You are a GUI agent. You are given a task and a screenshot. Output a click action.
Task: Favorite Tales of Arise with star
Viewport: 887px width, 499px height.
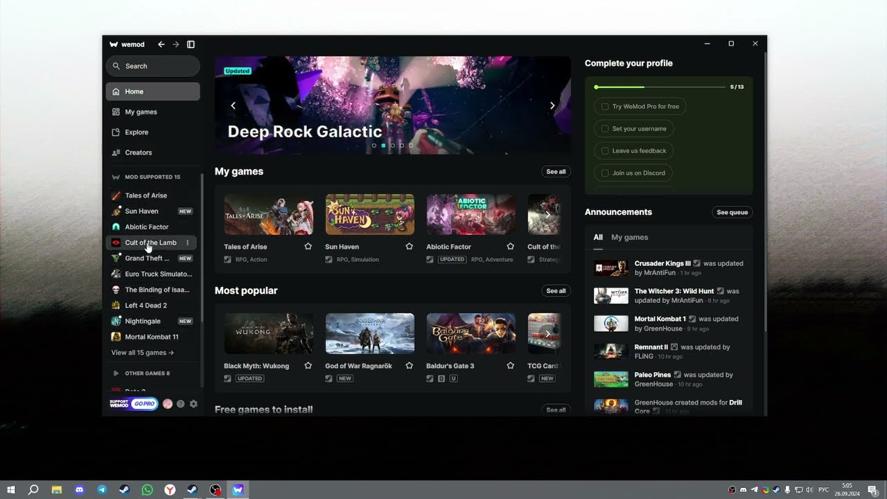[x=308, y=247]
